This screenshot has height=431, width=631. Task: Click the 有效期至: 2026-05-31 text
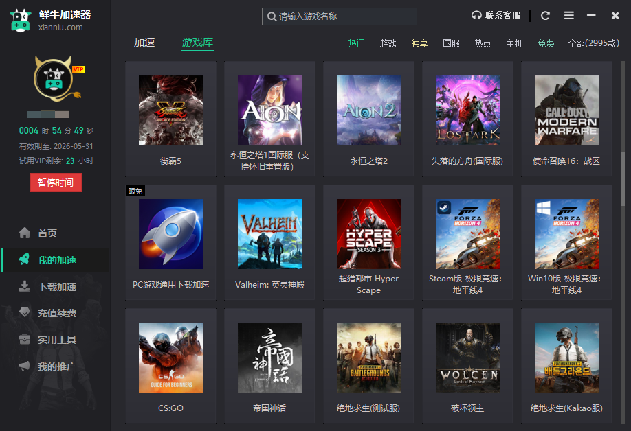tap(56, 146)
